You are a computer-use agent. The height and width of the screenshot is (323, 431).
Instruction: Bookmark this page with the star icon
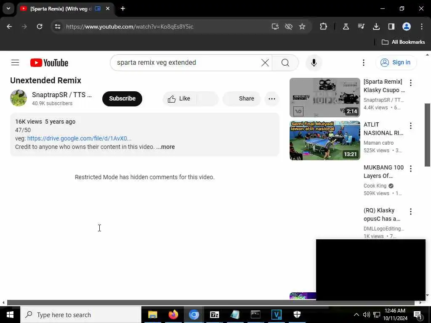(302, 26)
